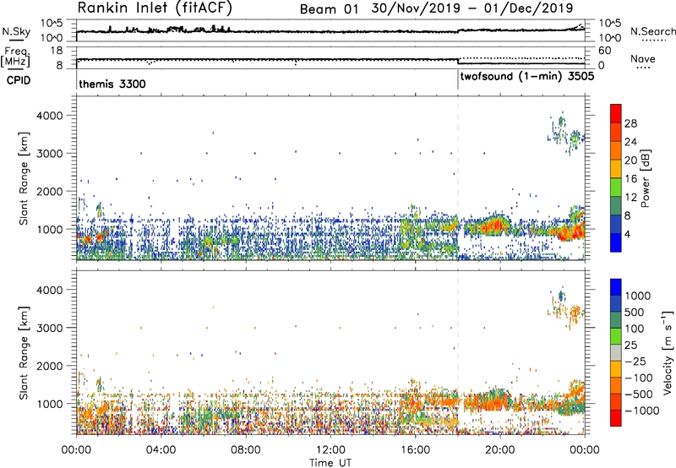Click the 'Velocity [m s-1]' colorbar label

(x=668, y=352)
